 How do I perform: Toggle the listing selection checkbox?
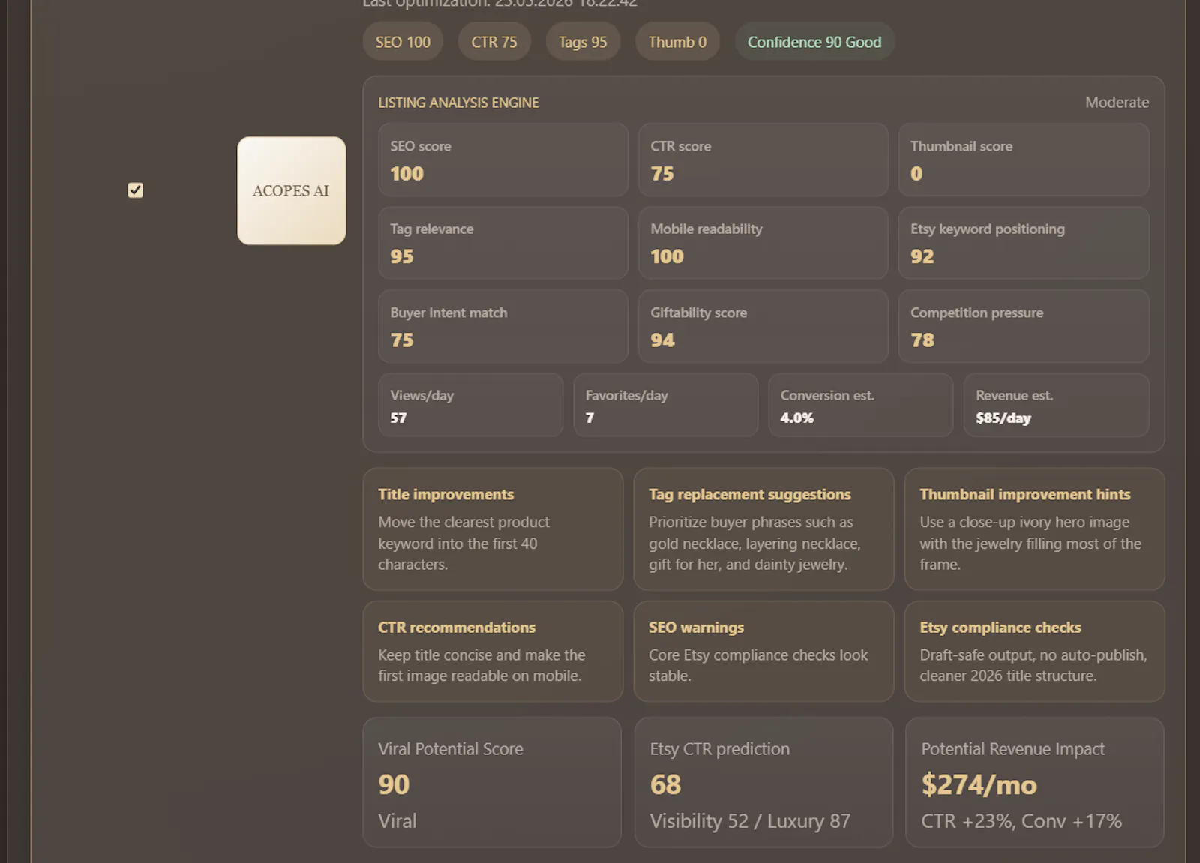135,190
